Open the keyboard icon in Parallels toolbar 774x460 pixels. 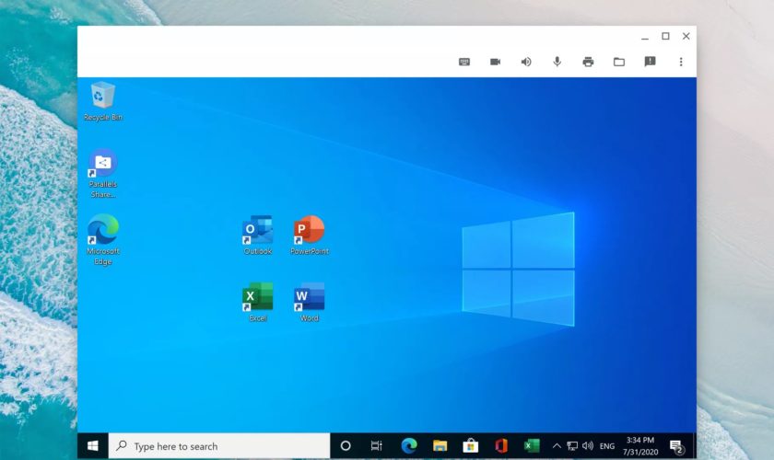point(464,62)
